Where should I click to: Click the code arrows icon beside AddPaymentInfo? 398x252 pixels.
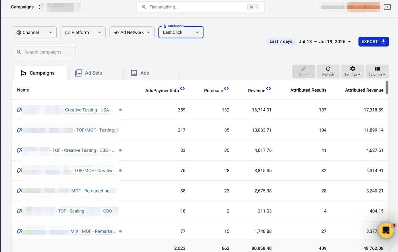(182, 88)
